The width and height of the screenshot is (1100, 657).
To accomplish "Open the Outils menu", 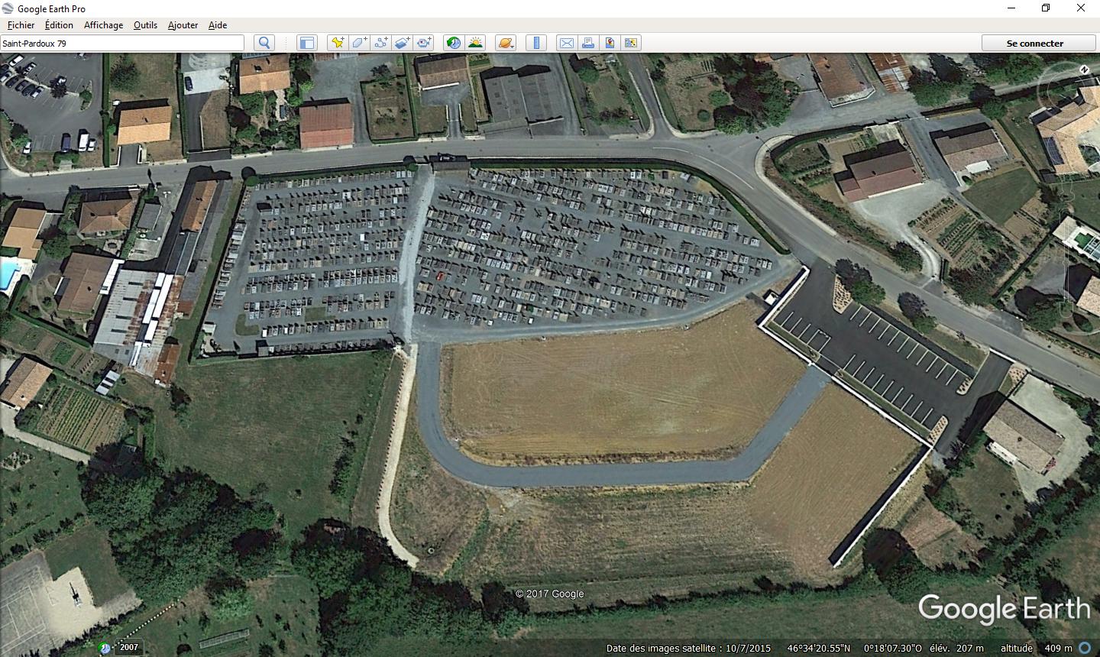I will coord(145,25).
